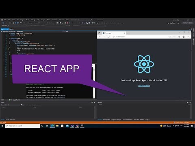Click the Preview Admin button
This screenshot has width=195, height=146.
[x=188, y=23]
